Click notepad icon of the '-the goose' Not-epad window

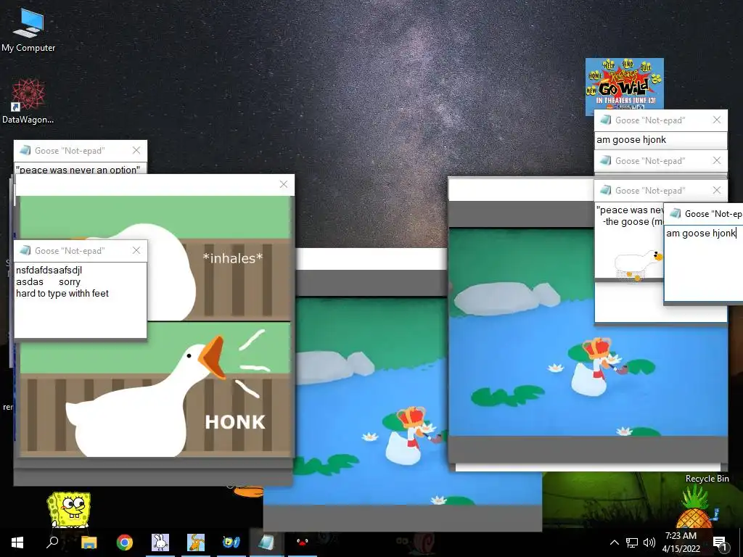606,191
